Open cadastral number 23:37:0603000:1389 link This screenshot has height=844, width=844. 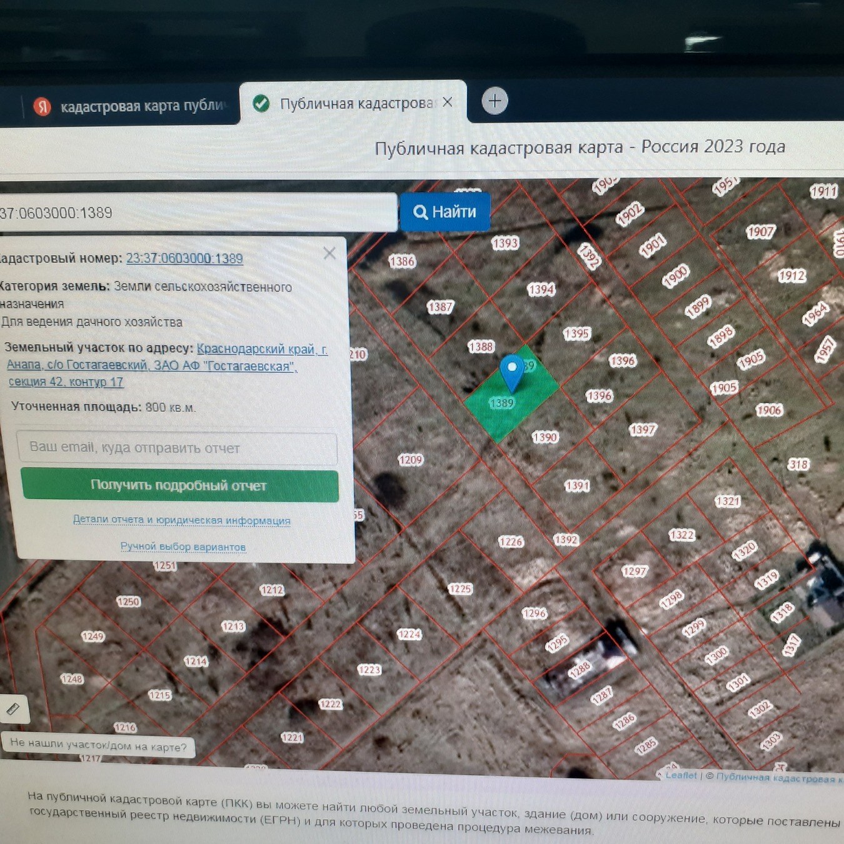(x=184, y=258)
